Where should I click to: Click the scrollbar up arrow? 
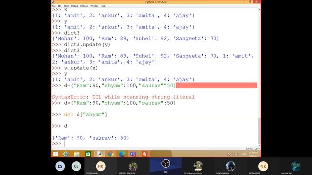pyautogui.click(x=259, y=10)
